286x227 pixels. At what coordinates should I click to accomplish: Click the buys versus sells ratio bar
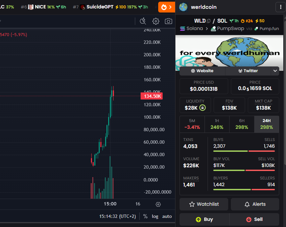tap(244, 151)
